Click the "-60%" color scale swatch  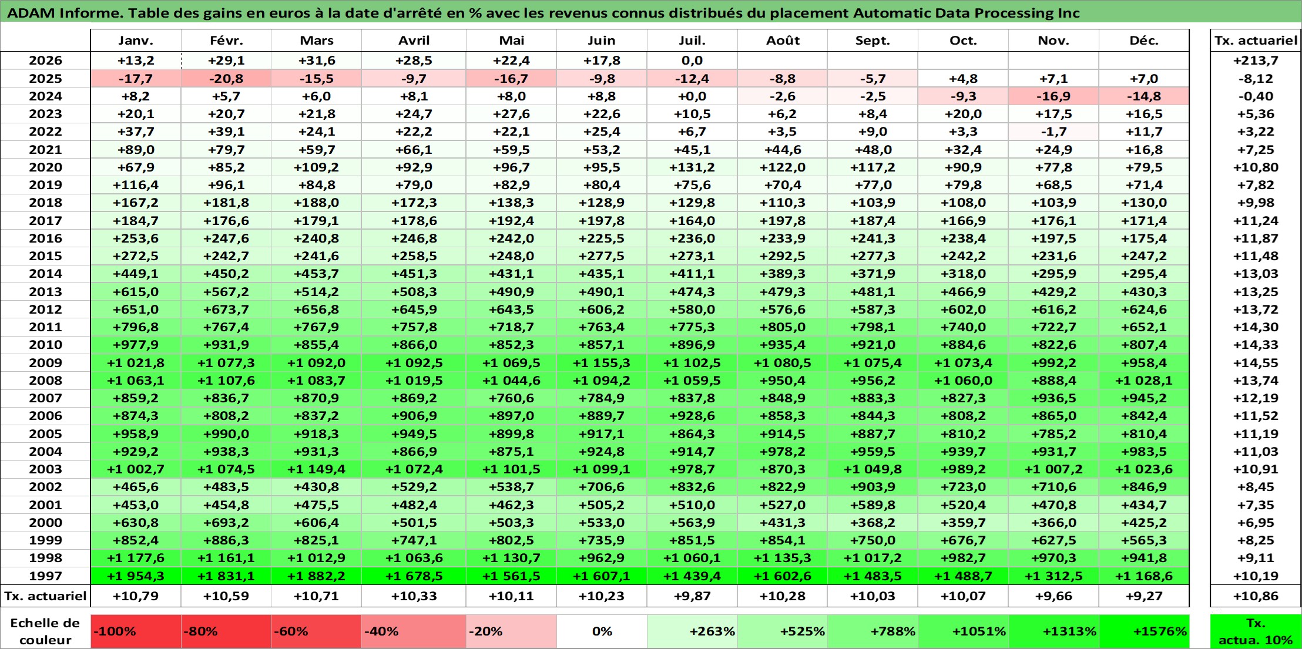click(317, 631)
